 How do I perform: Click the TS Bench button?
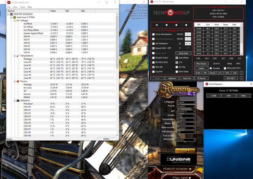[x=201, y=78]
